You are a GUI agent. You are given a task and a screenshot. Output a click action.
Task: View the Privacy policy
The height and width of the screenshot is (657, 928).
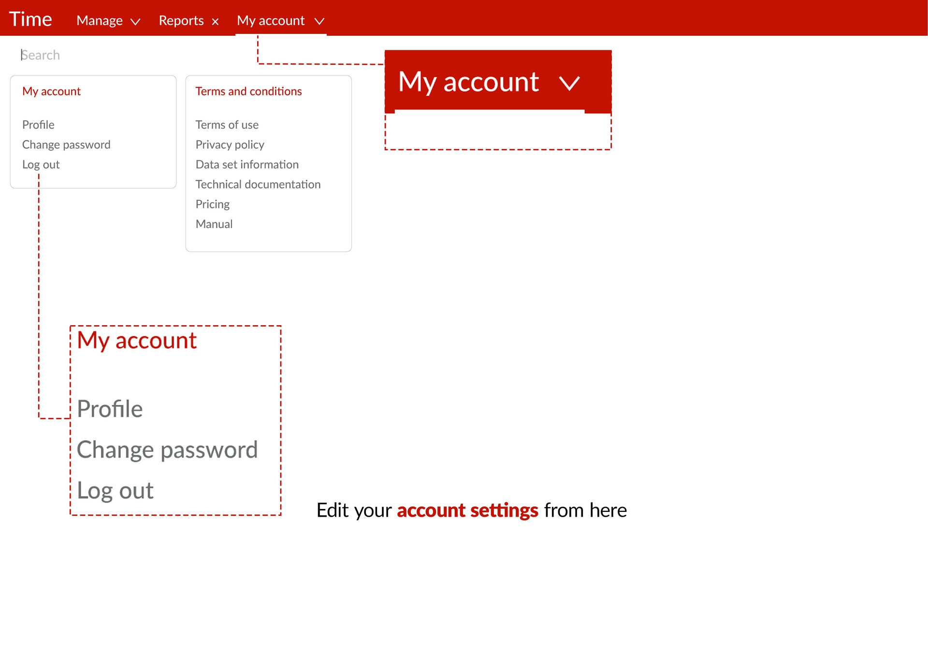(230, 145)
